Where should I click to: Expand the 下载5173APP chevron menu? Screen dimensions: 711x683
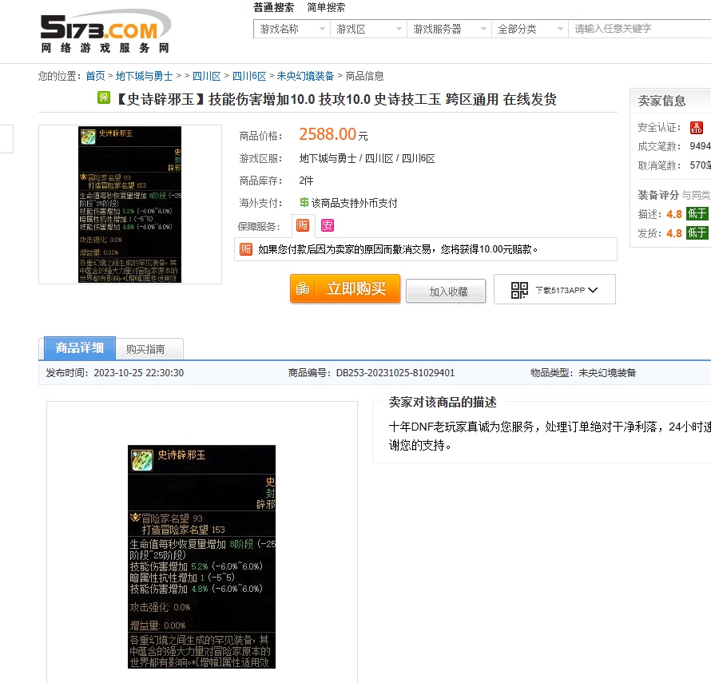click(593, 290)
